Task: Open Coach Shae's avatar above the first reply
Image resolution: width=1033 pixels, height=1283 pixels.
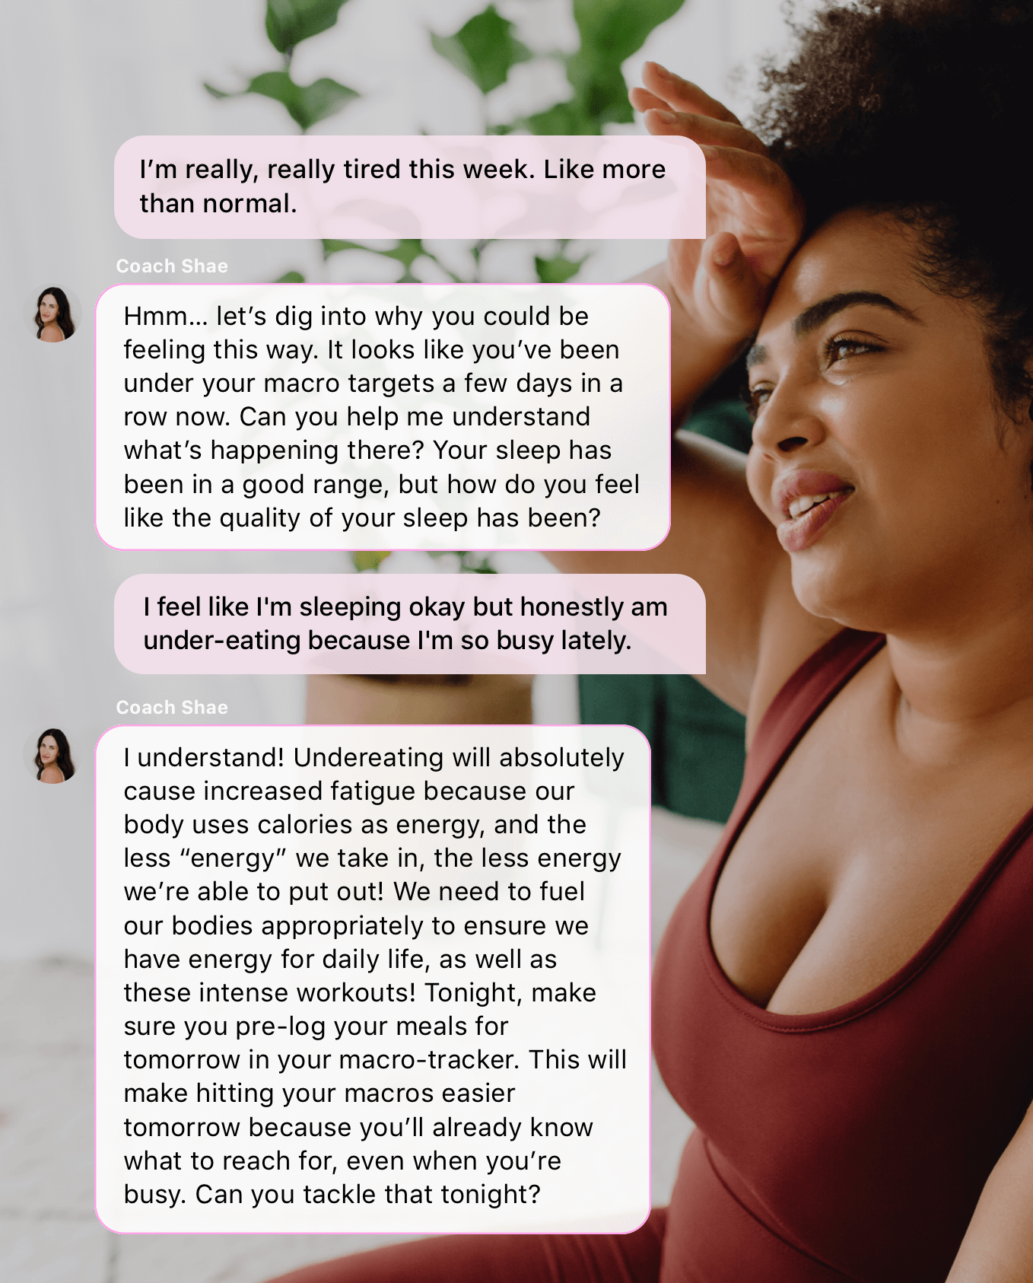Action: click(53, 314)
